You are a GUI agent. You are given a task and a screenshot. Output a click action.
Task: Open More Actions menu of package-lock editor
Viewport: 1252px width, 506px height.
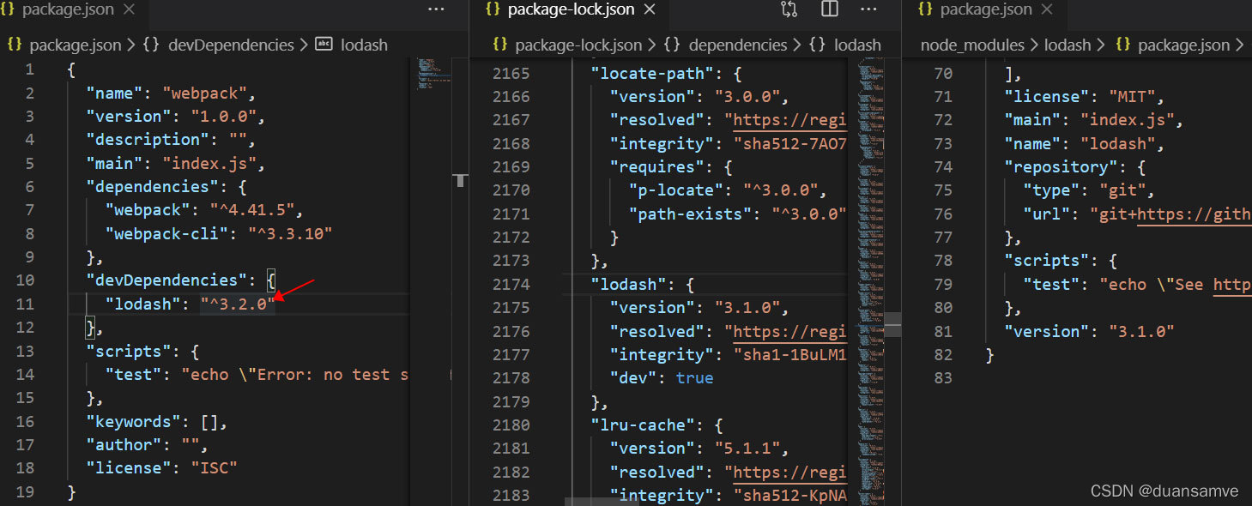pos(868,10)
